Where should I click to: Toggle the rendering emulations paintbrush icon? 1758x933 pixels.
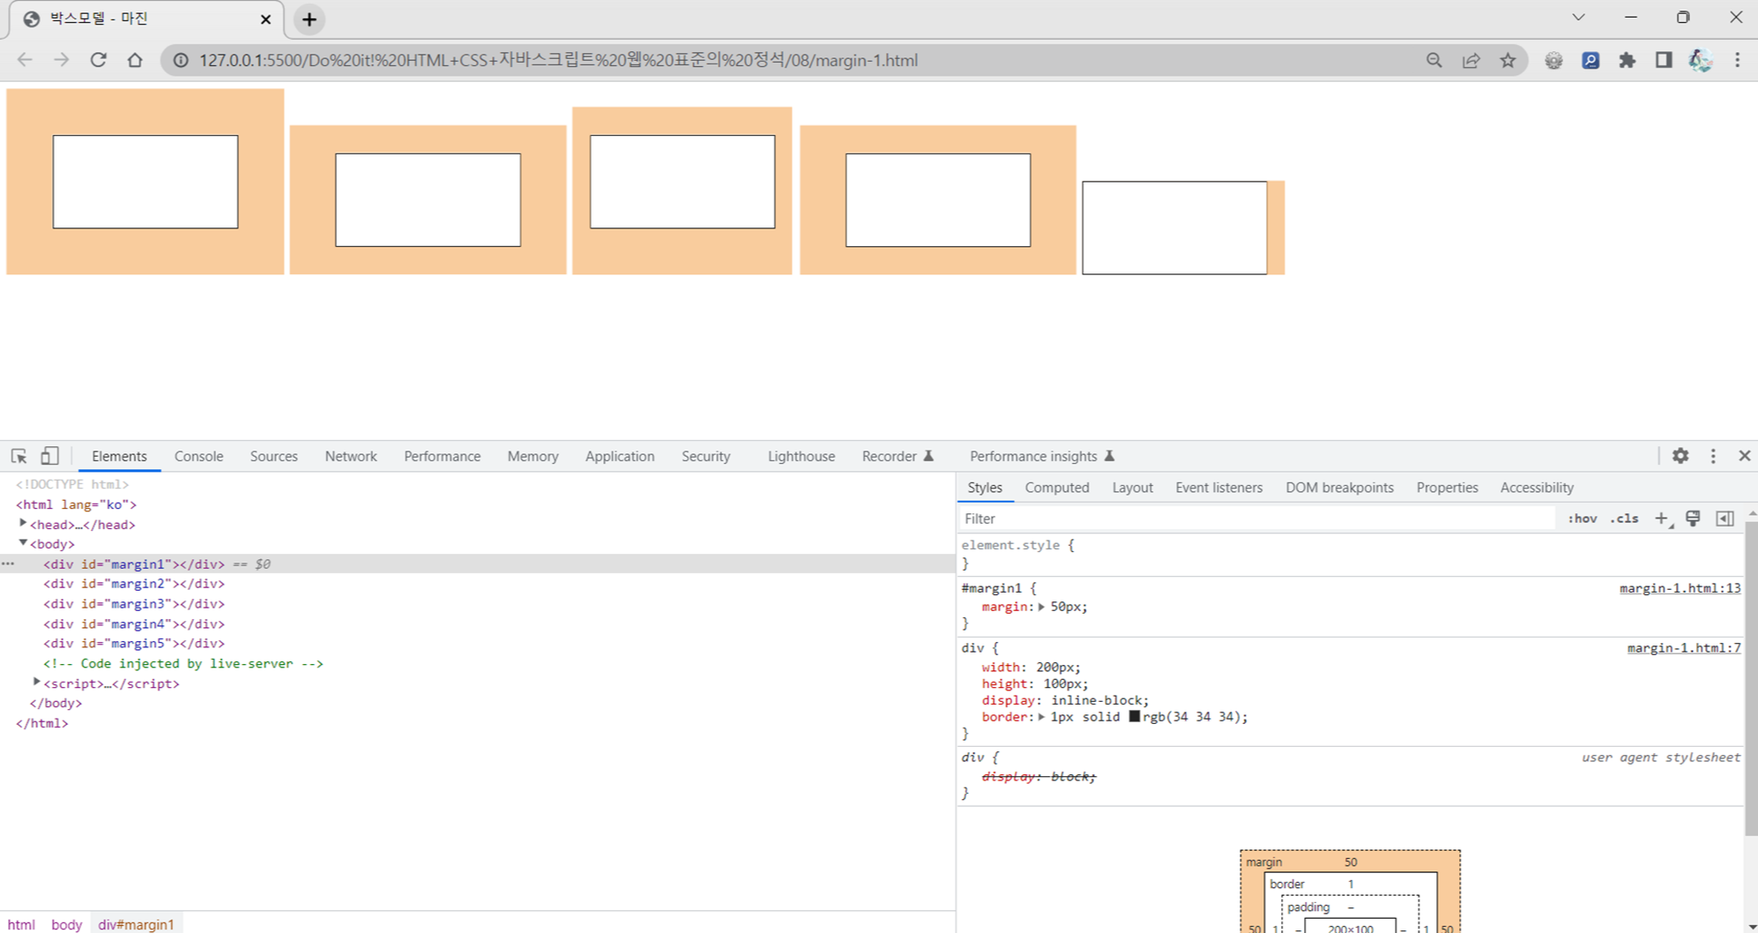point(1693,519)
